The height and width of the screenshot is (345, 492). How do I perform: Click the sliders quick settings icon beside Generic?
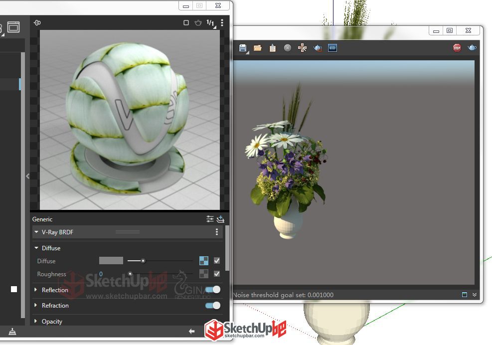(210, 219)
